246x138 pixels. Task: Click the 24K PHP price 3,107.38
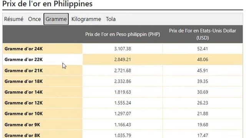coord(123,49)
